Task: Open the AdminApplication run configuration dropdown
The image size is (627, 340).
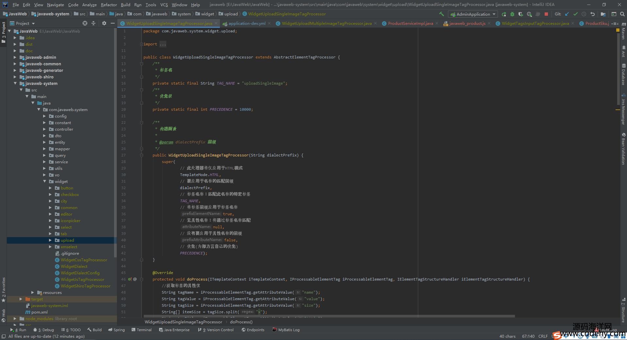Action: tap(473, 14)
